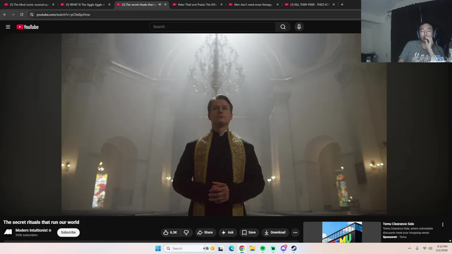Open the Wi-Fi network tray icon

point(424,248)
